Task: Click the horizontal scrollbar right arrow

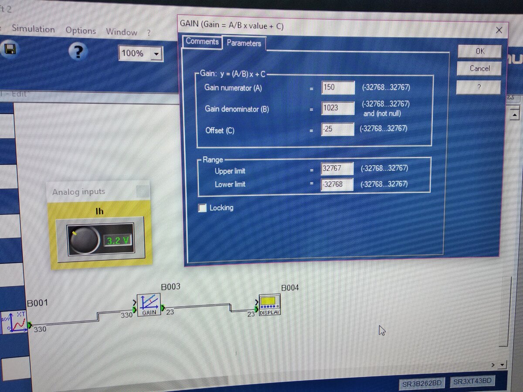Action: (493, 365)
